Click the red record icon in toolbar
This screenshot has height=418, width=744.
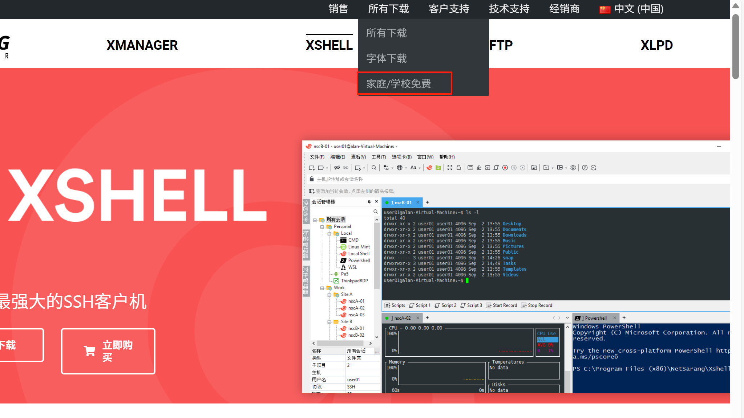(505, 168)
